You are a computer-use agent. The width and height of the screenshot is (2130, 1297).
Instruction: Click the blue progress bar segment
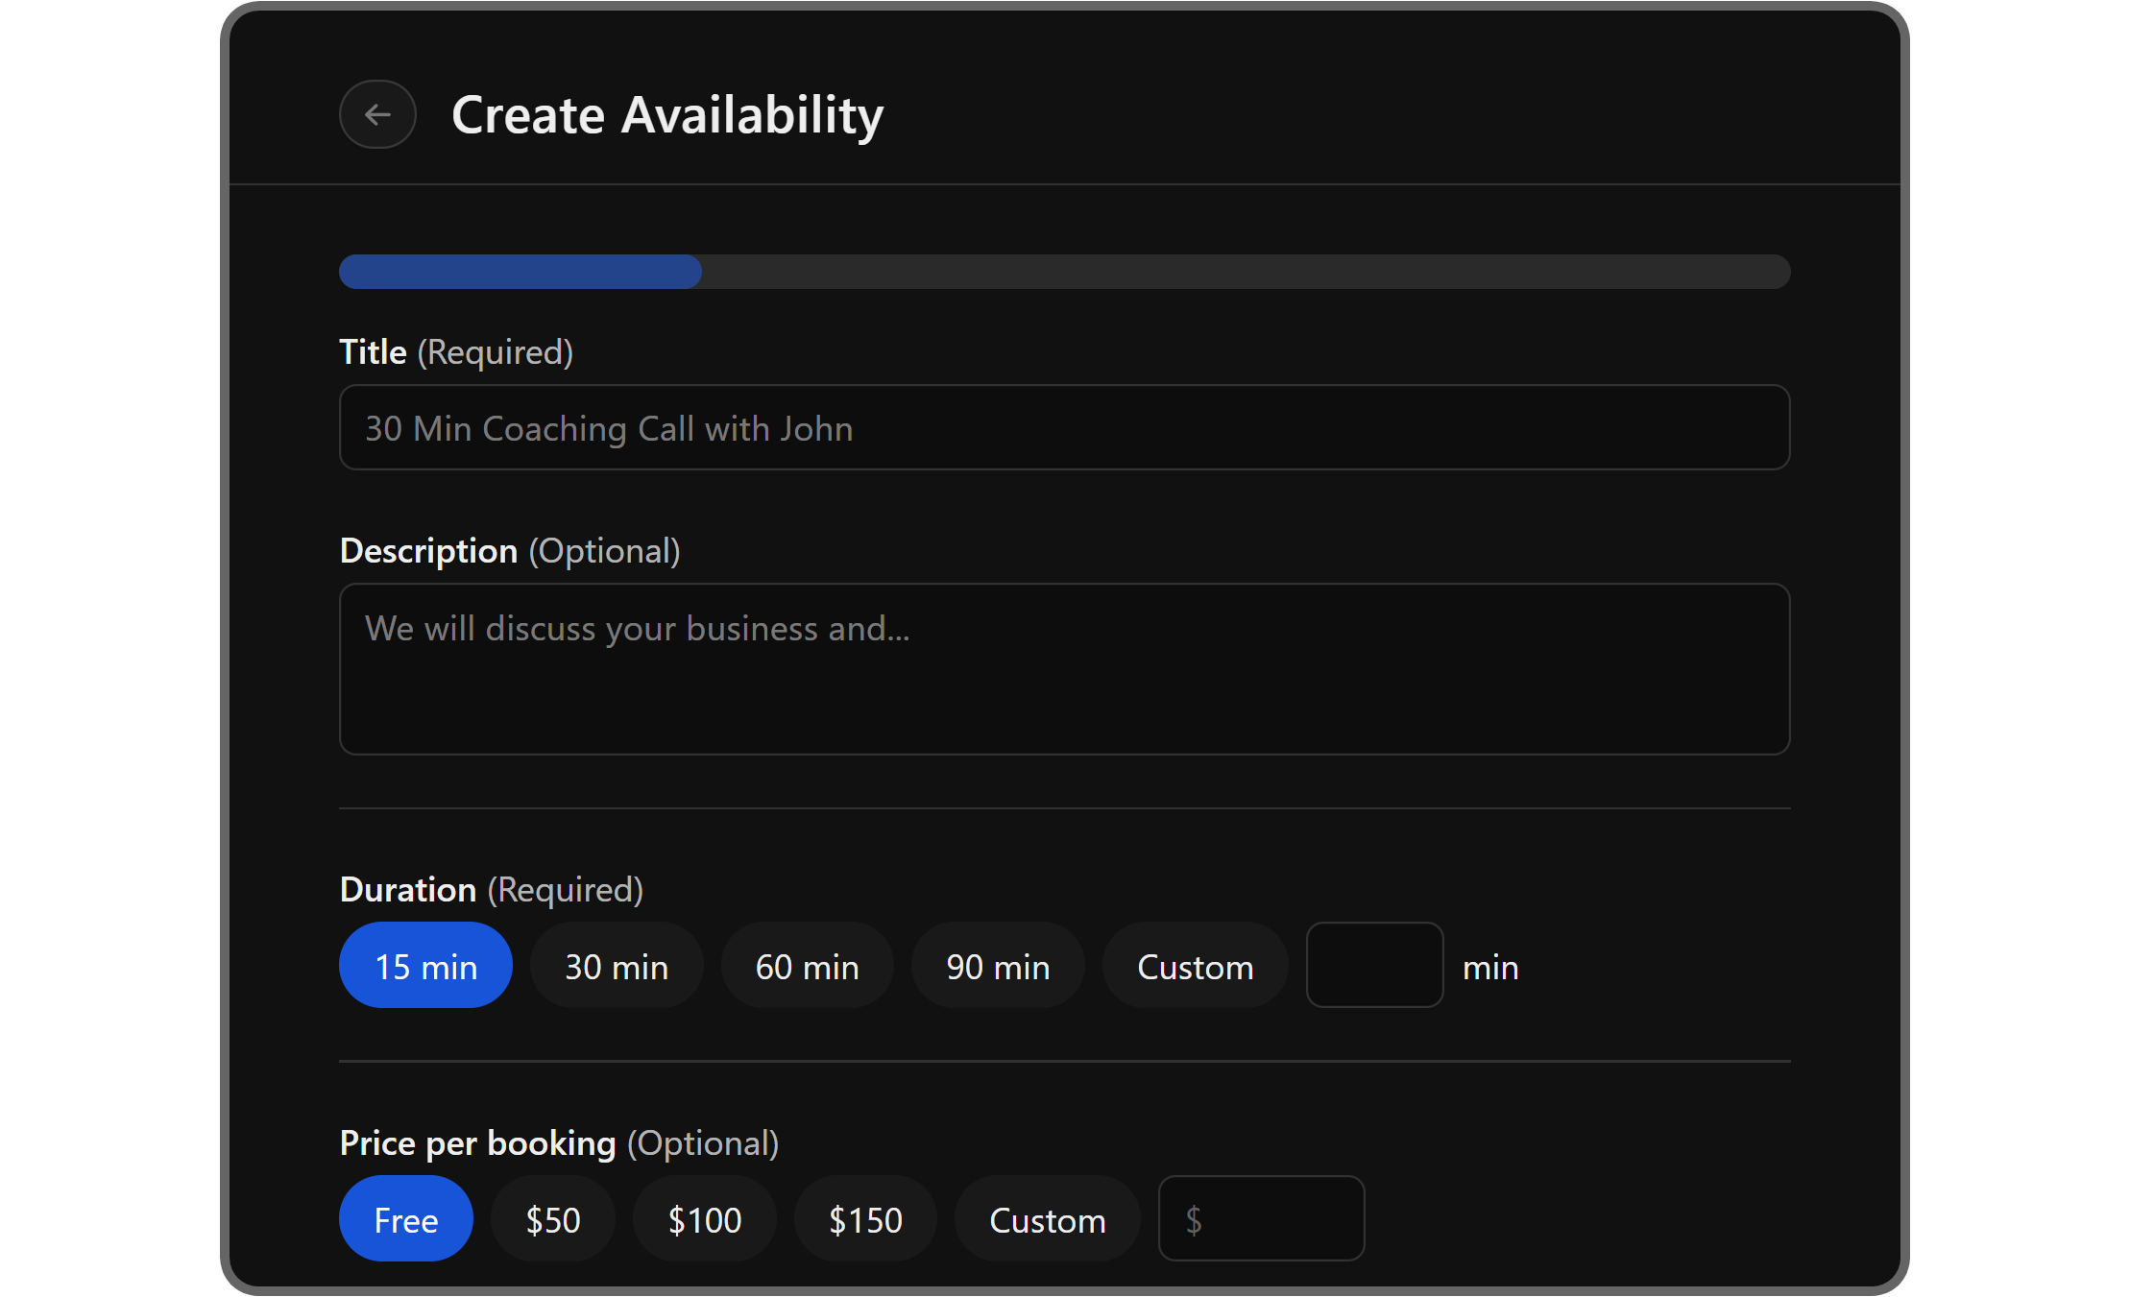(x=520, y=272)
